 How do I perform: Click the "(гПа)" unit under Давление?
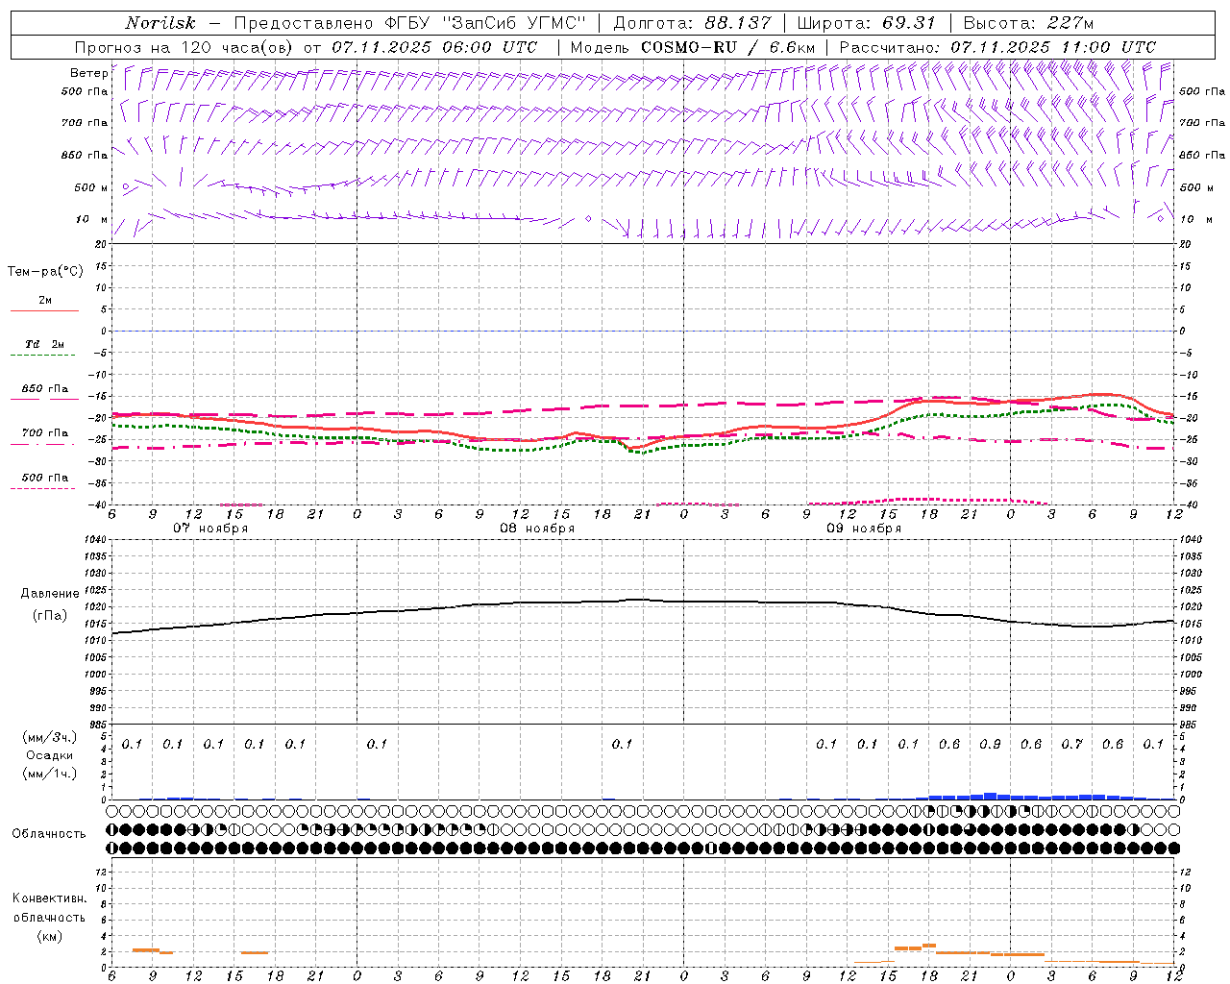click(50, 616)
